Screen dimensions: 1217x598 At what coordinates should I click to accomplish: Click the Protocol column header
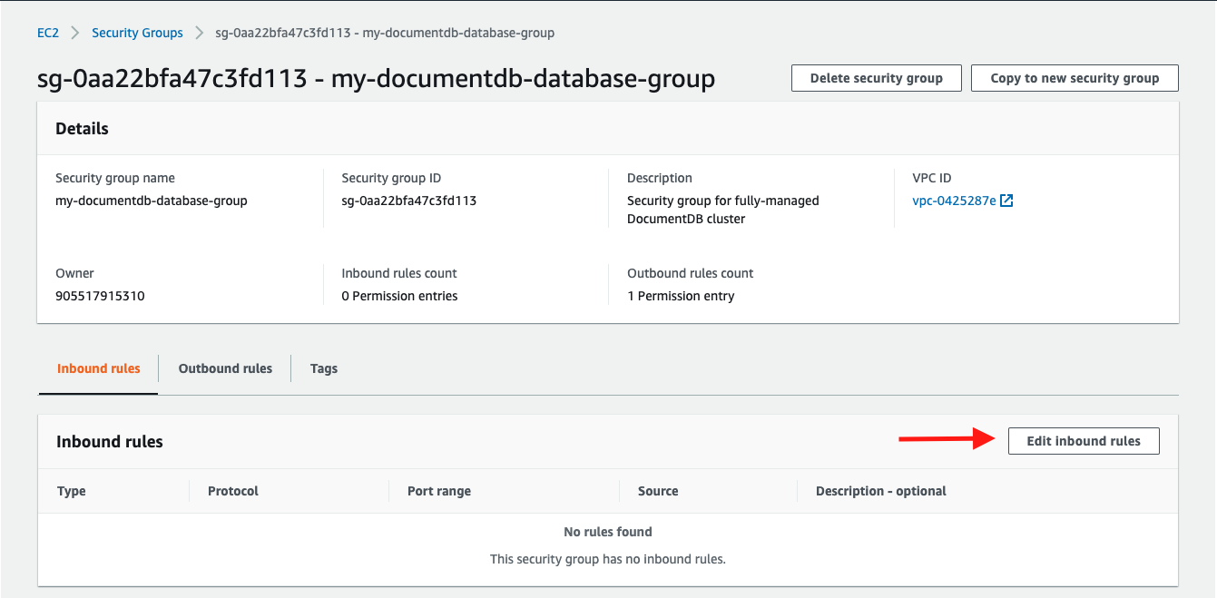232,490
